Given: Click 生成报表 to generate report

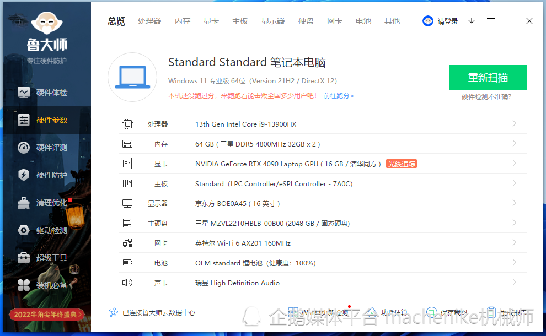Looking at the screenshot, I should pyautogui.click(x=507, y=312).
